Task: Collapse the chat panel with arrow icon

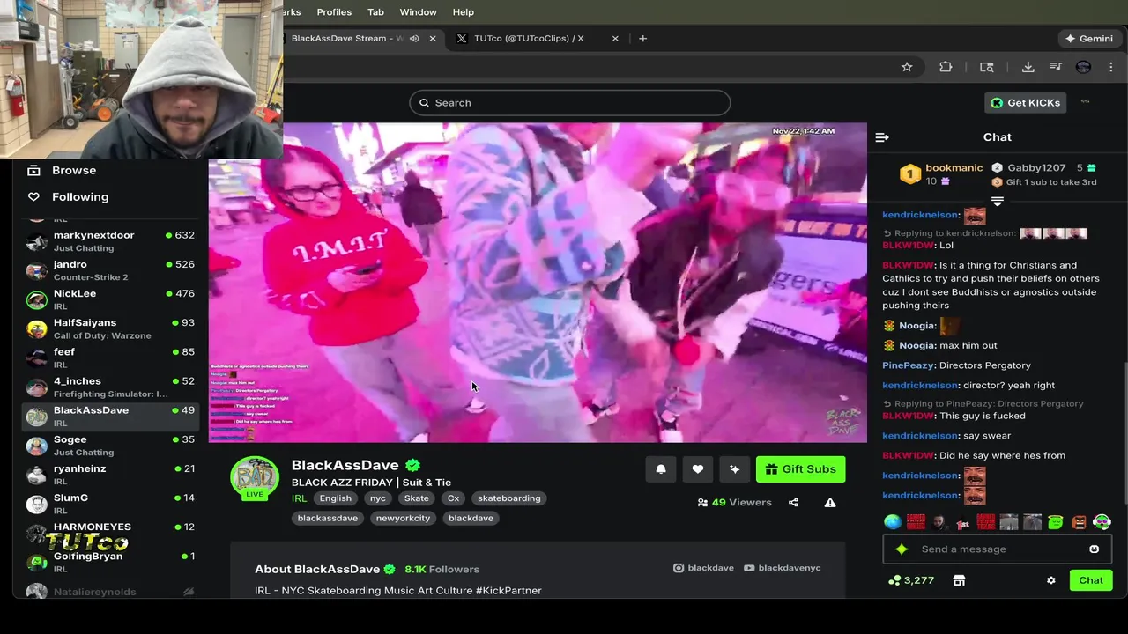Action: click(x=882, y=137)
